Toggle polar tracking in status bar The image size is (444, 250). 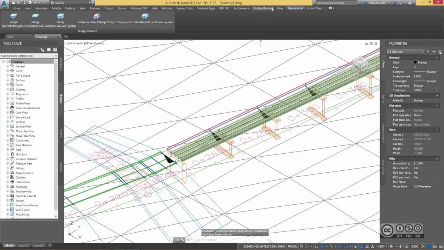point(322,246)
